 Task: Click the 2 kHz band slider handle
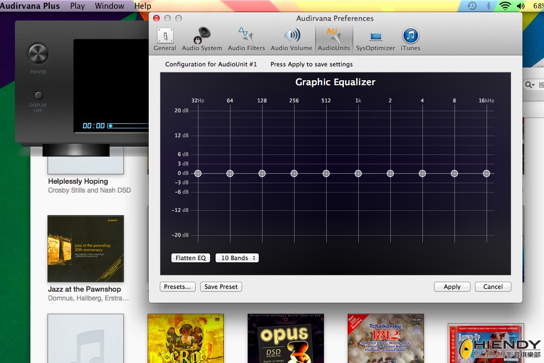[390, 173]
